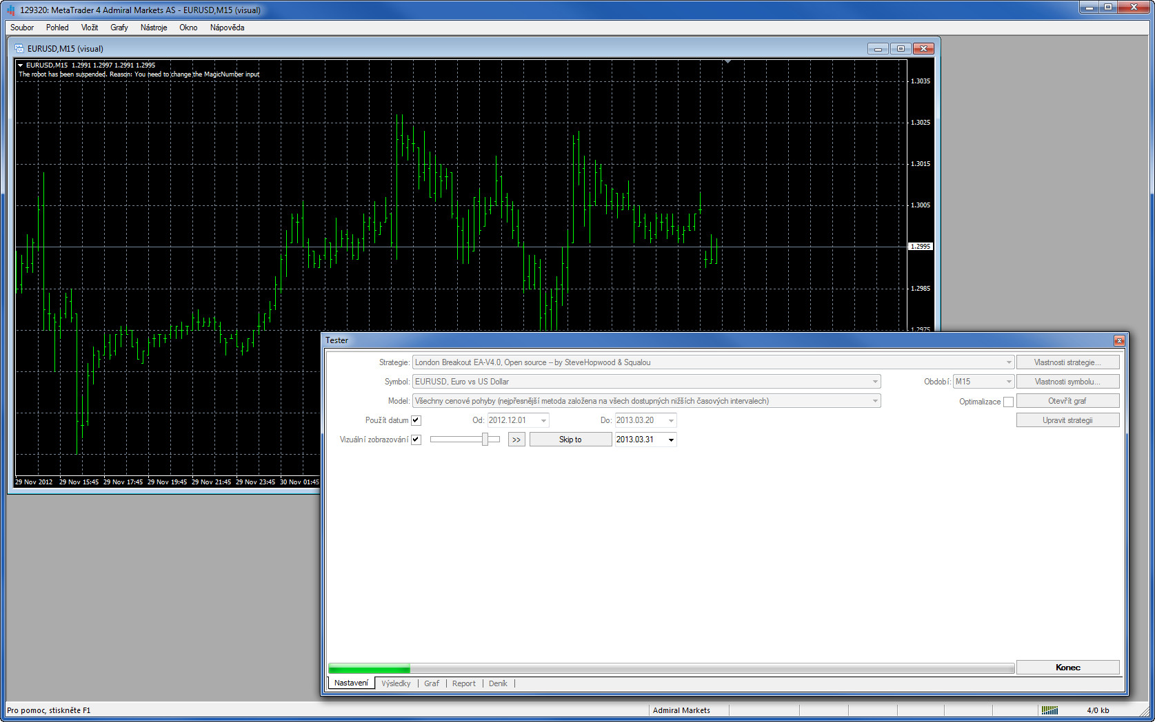This screenshot has height=722, width=1155.
Task: Click the 1.2995 current price label
Action: pos(921,247)
